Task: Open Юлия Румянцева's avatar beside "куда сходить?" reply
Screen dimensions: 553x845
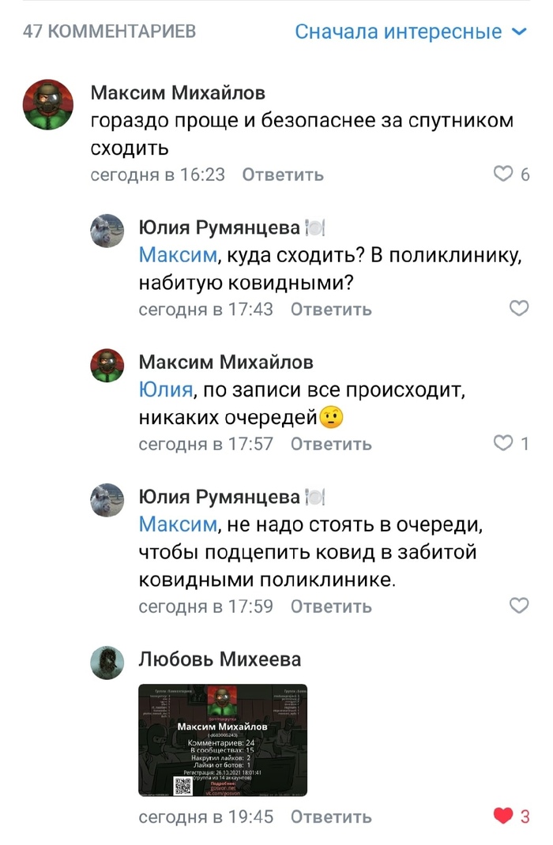Action: [x=107, y=231]
